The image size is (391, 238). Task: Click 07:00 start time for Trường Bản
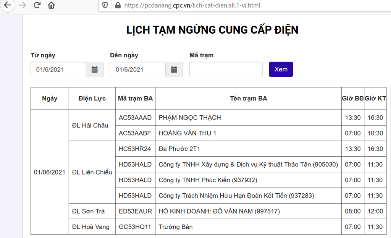tap(352, 227)
